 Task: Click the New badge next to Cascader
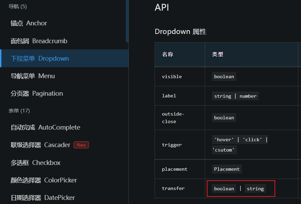coord(81,145)
